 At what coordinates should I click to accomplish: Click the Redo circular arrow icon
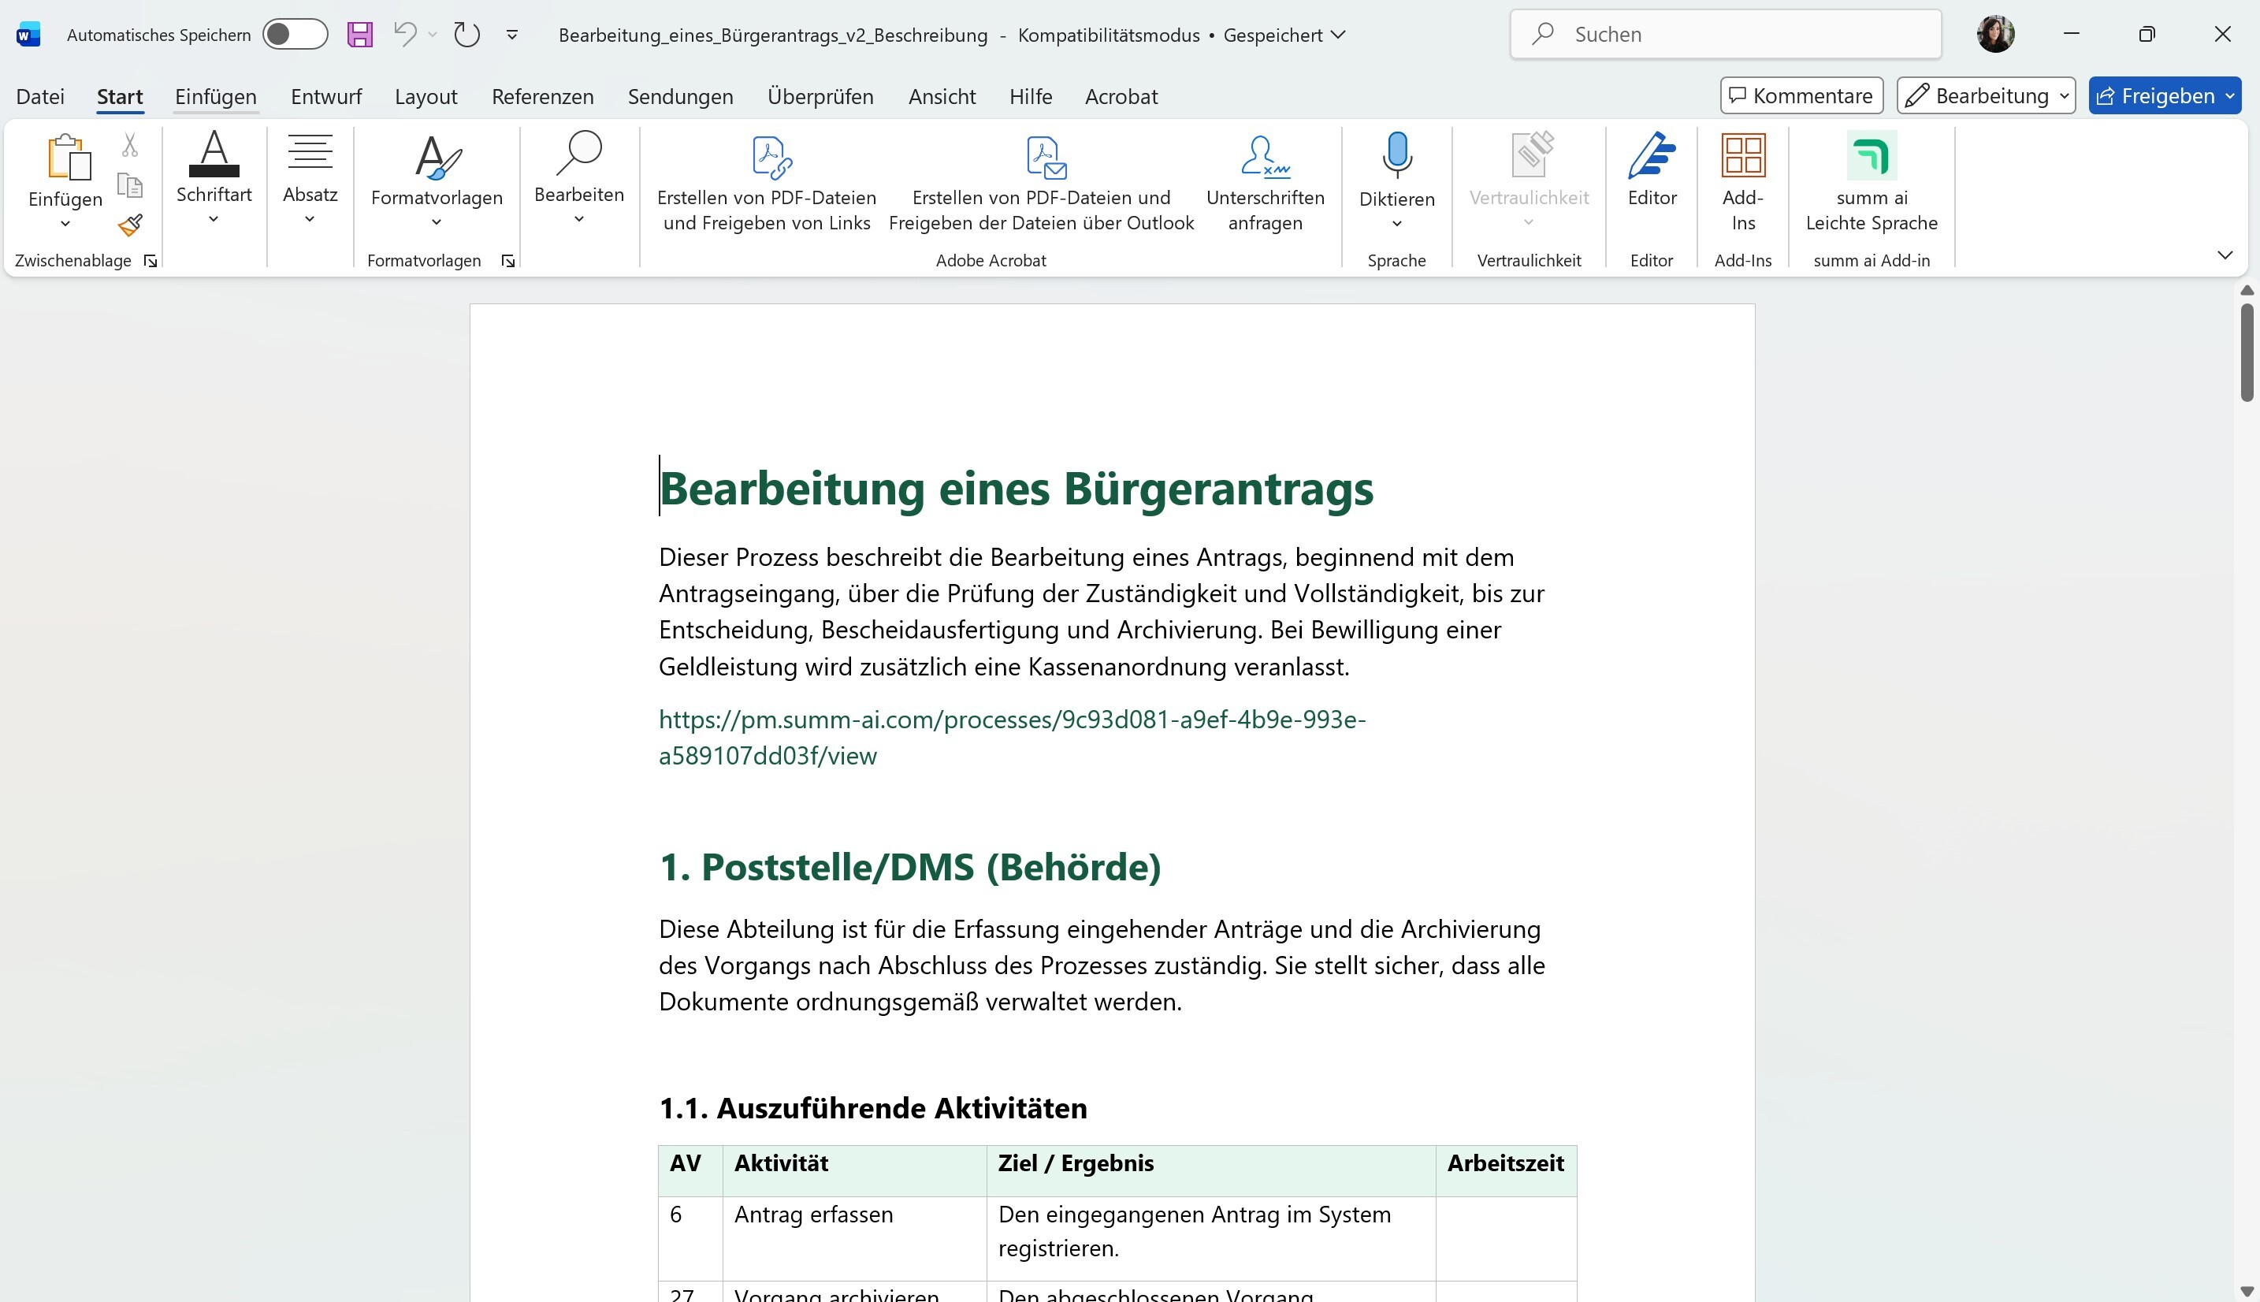pos(466,35)
